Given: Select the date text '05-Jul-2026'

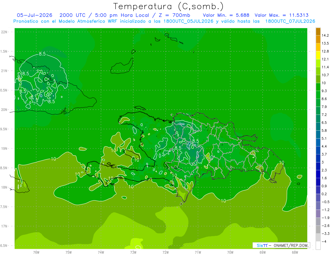Looking at the screenshot, I should (34, 15).
